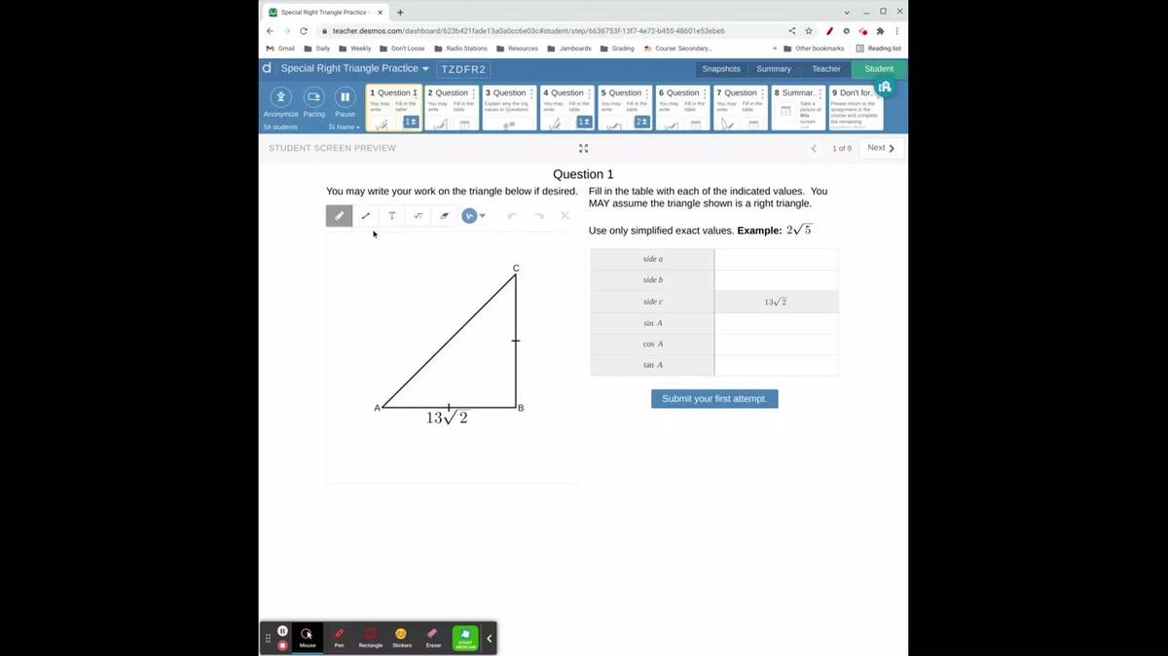This screenshot has width=1168, height=656.
Task: Select the Pen tool in the recorder bar
Action: tap(339, 635)
